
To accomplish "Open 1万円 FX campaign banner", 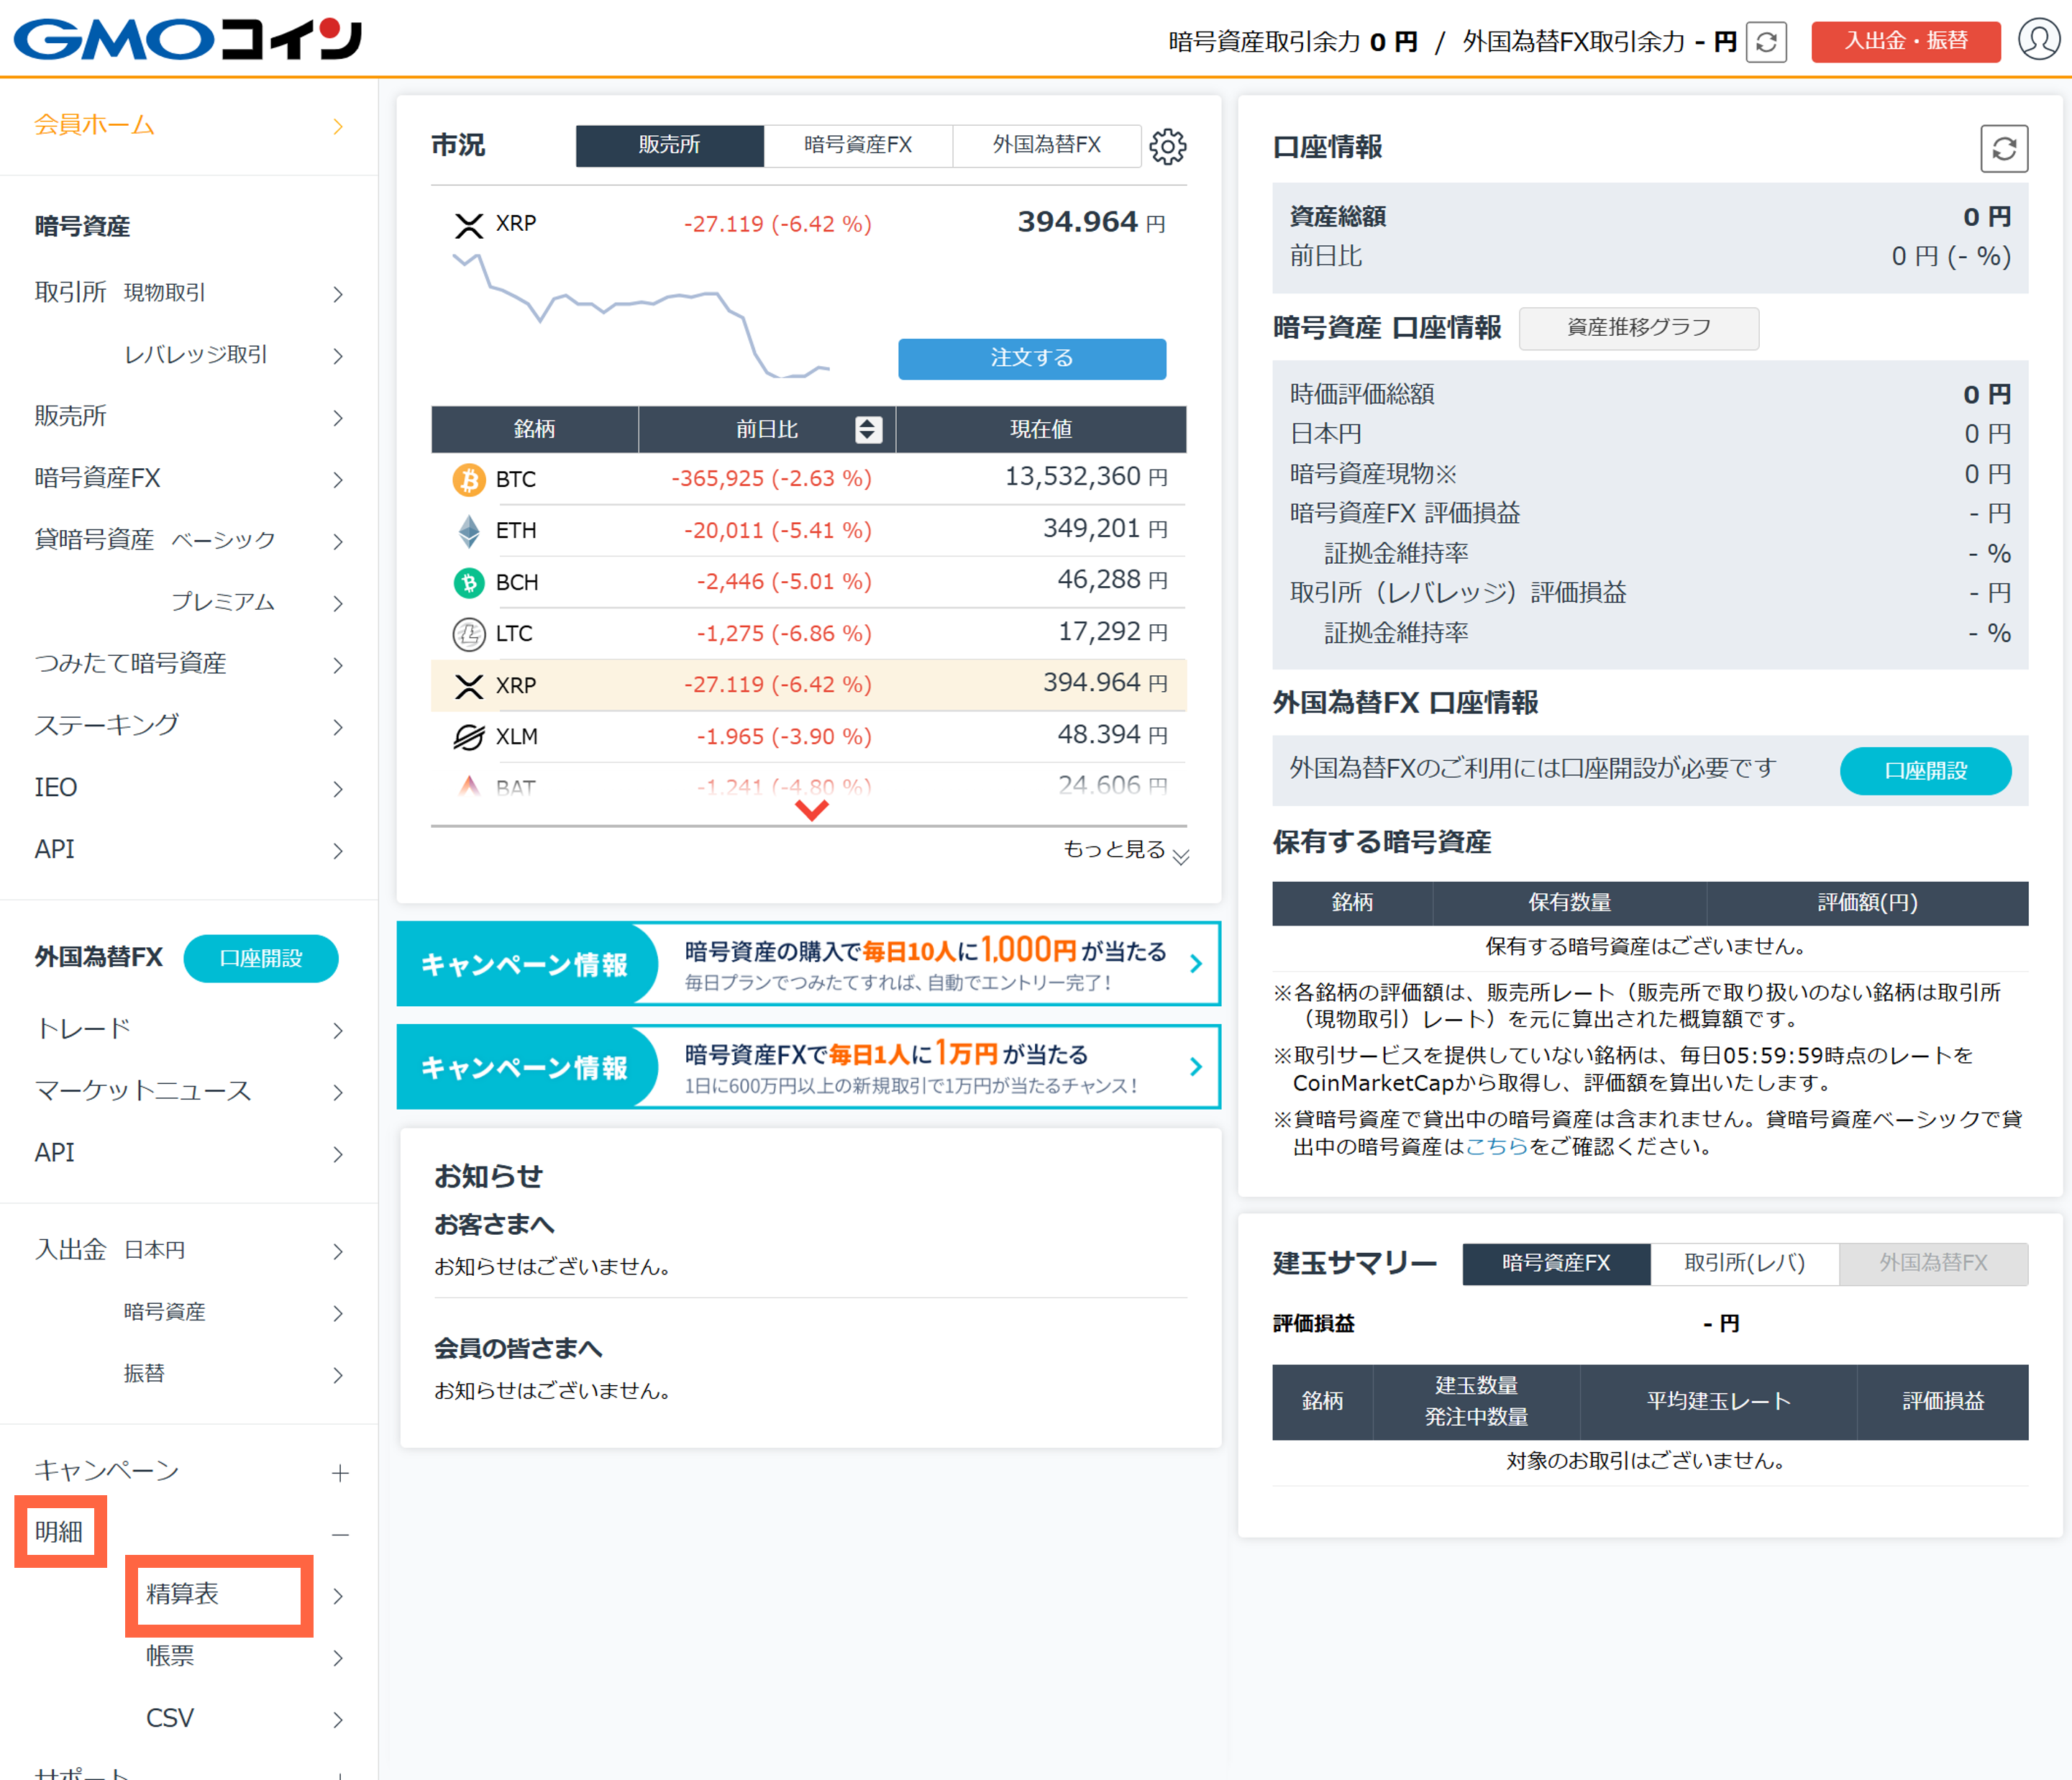I will (808, 1067).
